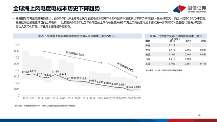Click data label 0.162 on the chart line
Viewport: 217px width, 122px height.
coord(25,72)
